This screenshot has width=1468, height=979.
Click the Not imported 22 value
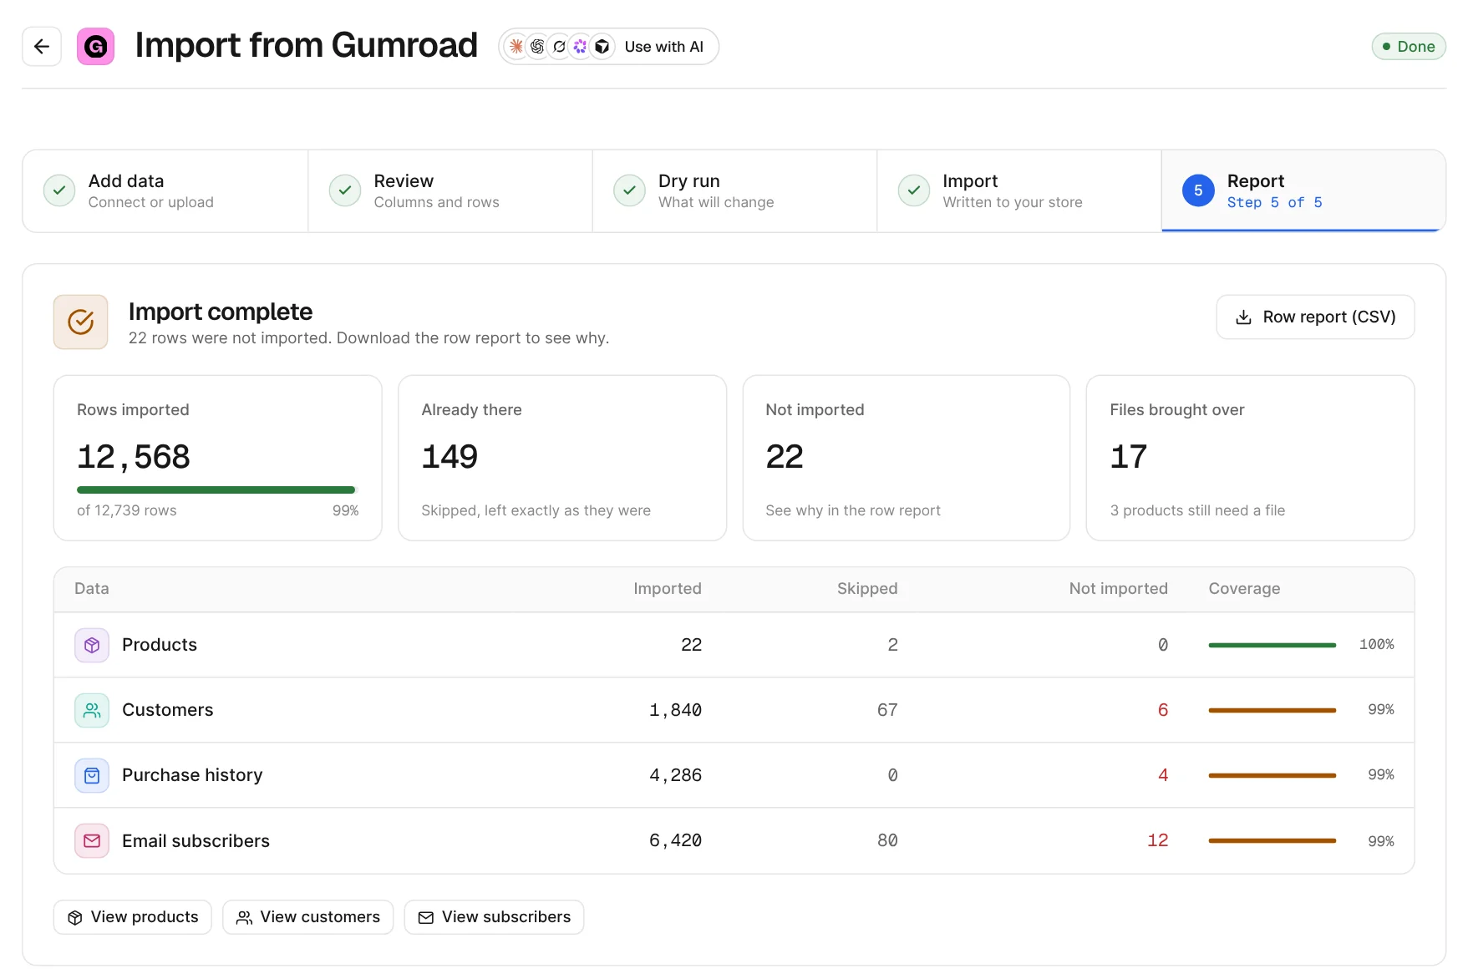tap(785, 457)
